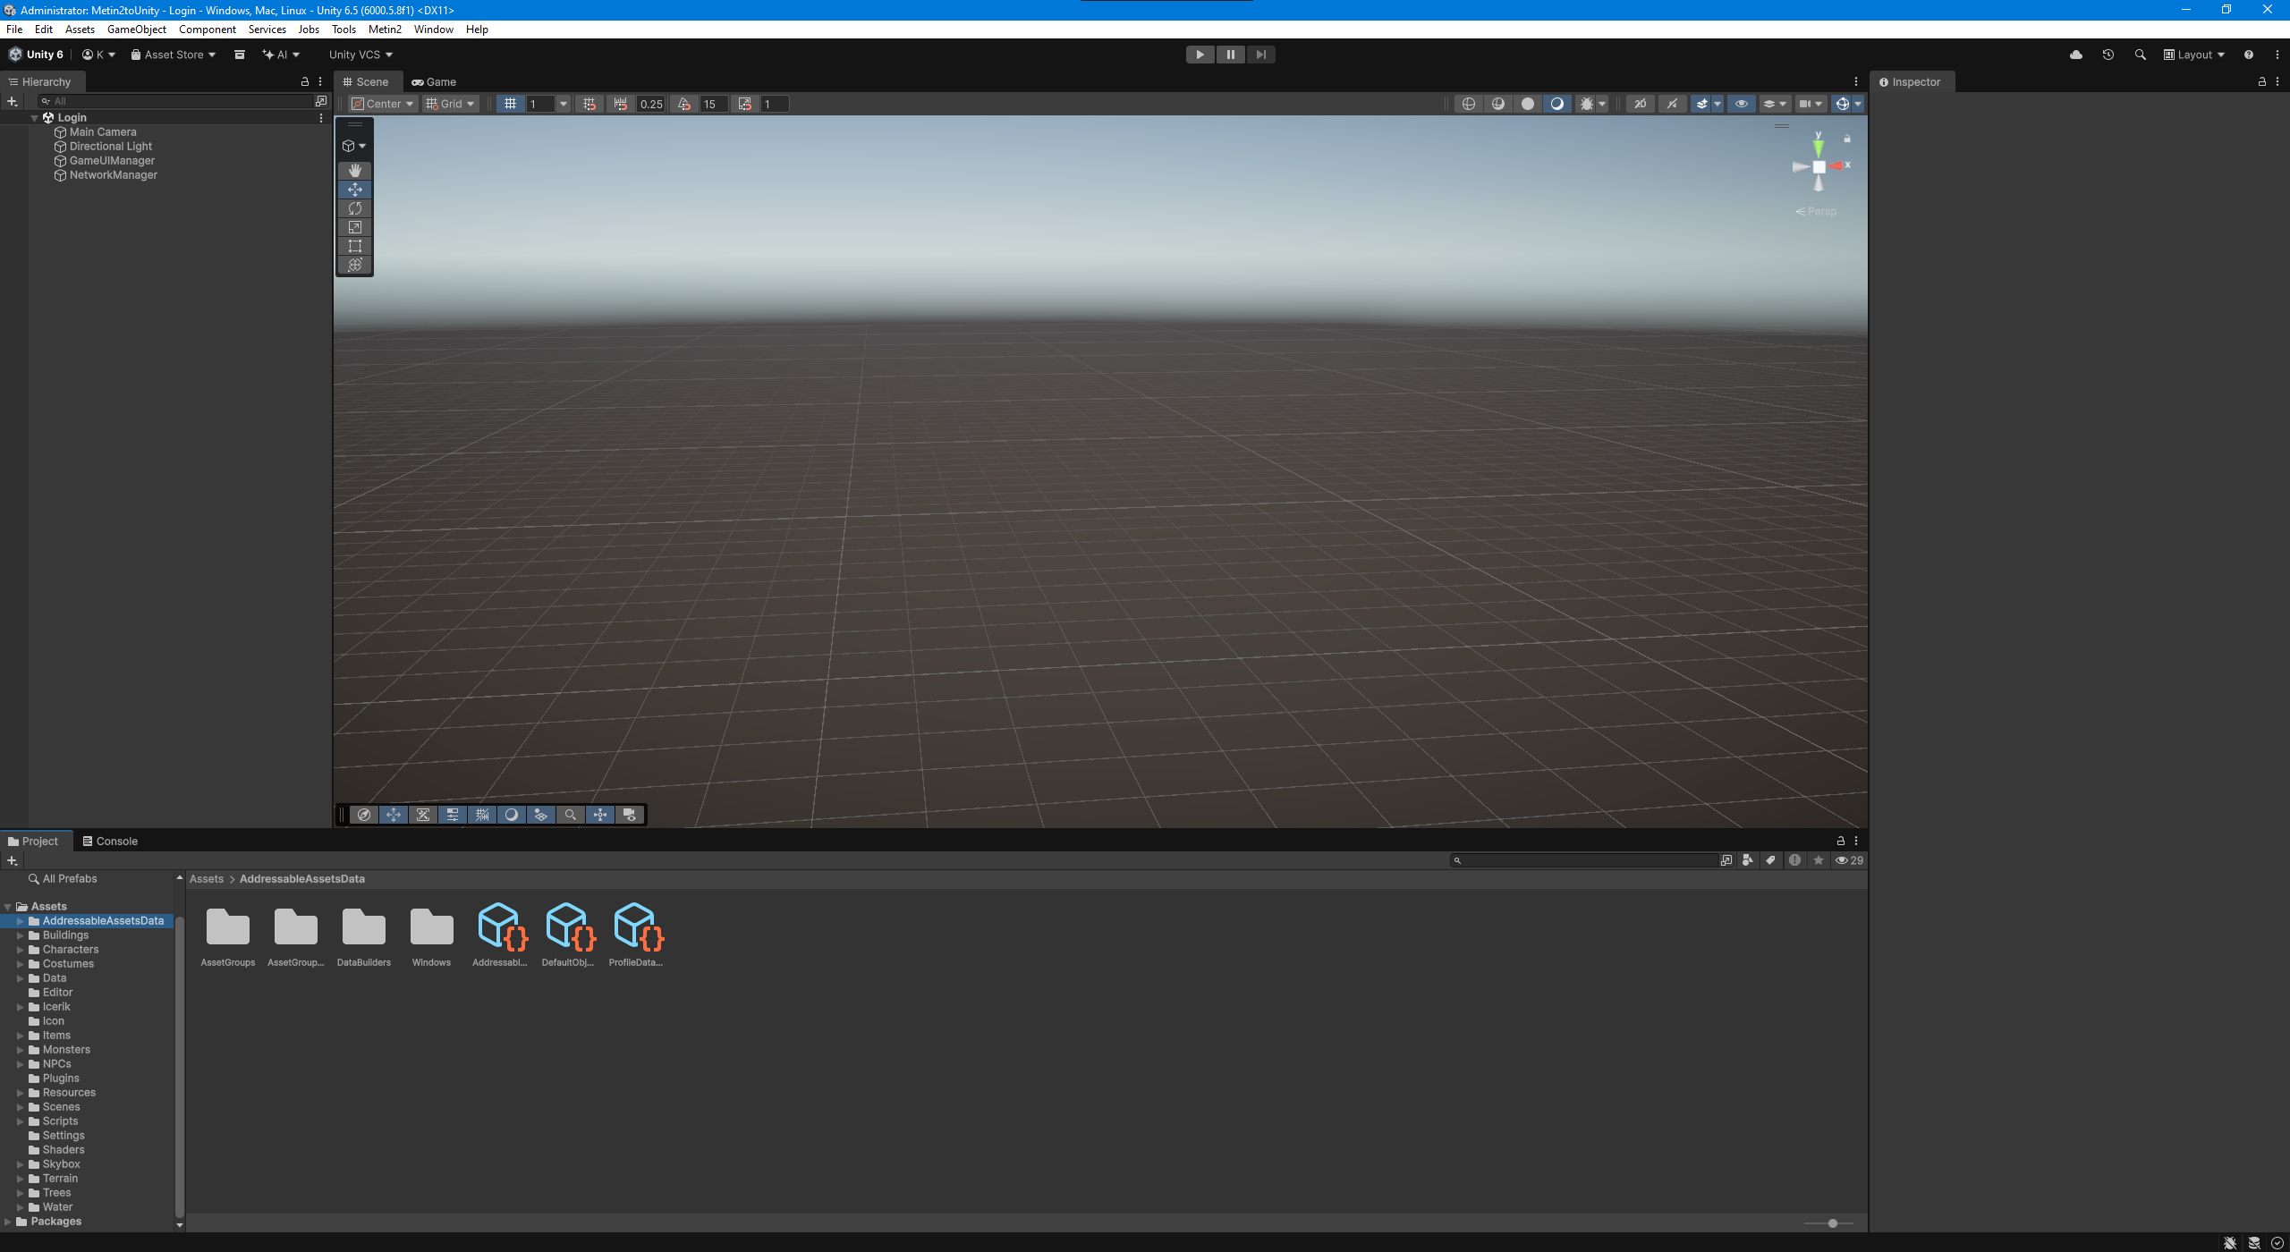Click the Project search input field
Image resolution: width=2290 pixels, height=1252 pixels.
click(1584, 860)
